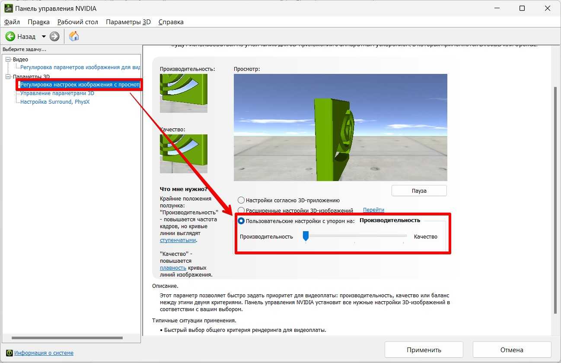561x363 pixels.
Task: Open the плавность help link
Action: pos(173,268)
